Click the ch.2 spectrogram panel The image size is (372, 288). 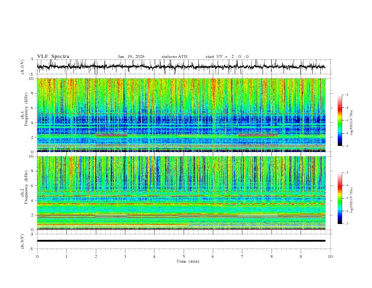tap(181, 193)
